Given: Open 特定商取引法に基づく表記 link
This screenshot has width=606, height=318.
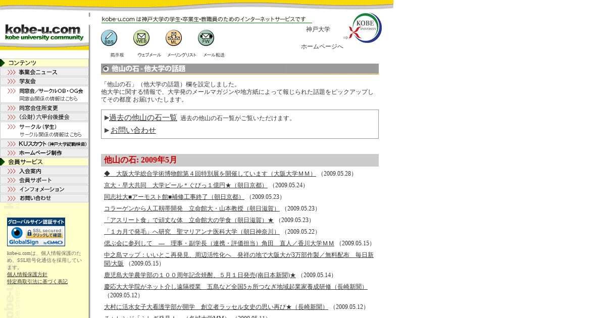Looking at the screenshot, I should (x=37, y=282).
